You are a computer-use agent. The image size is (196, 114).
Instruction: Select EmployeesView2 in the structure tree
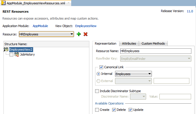(21, 50)
